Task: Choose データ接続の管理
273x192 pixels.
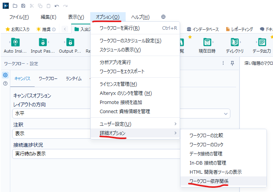Action: pos(224,154)
